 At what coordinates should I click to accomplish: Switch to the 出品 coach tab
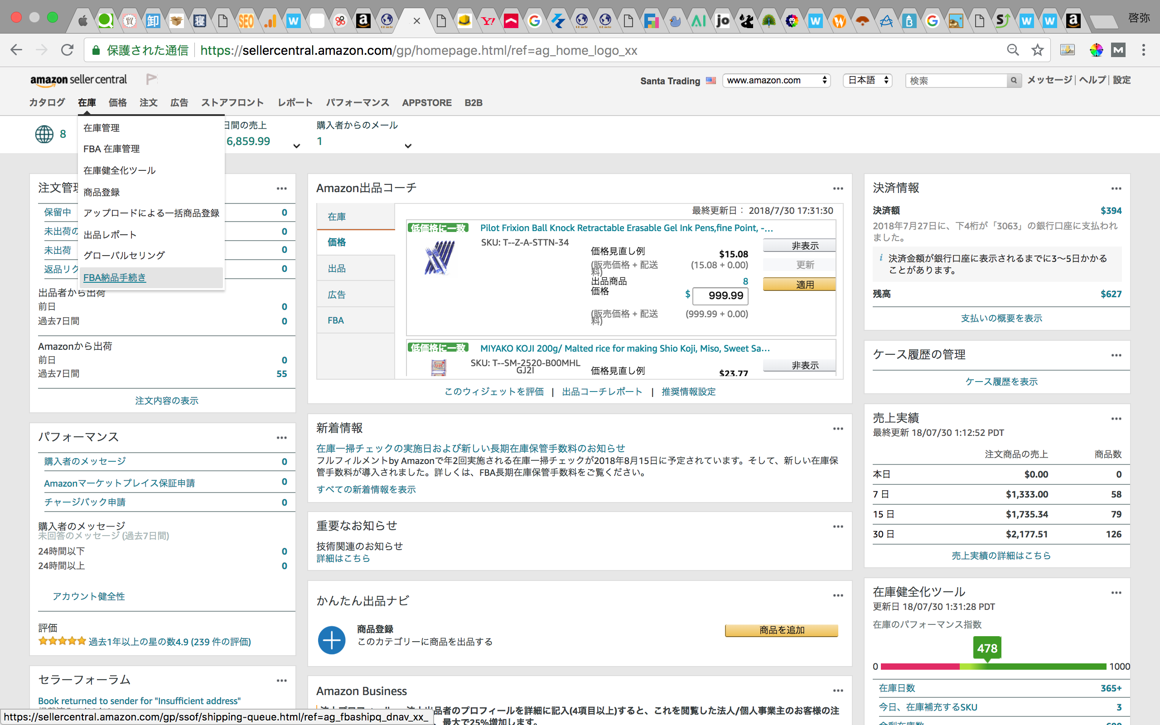(x=356, y=269)
